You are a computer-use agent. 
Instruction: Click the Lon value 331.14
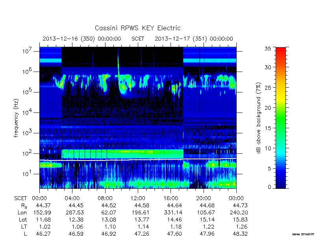pyautogui.click(x=173, y=212)
